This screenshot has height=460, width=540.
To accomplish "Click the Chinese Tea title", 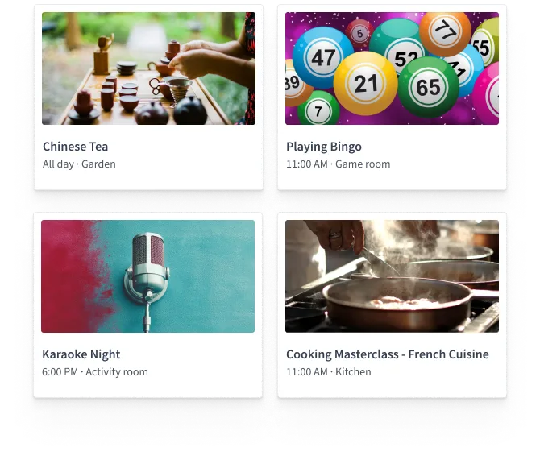I will point(76,147).
